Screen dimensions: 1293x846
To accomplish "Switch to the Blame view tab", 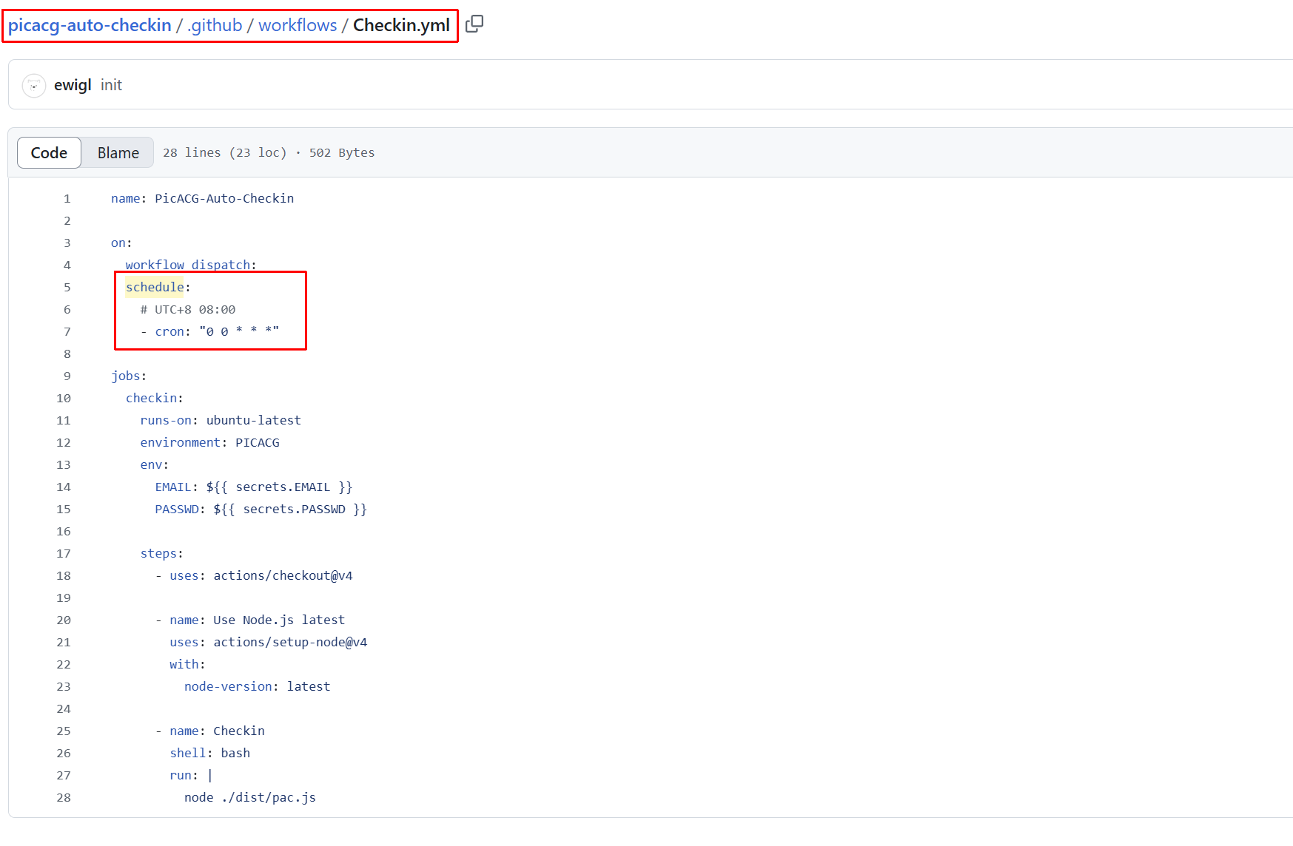I will 118,153.
